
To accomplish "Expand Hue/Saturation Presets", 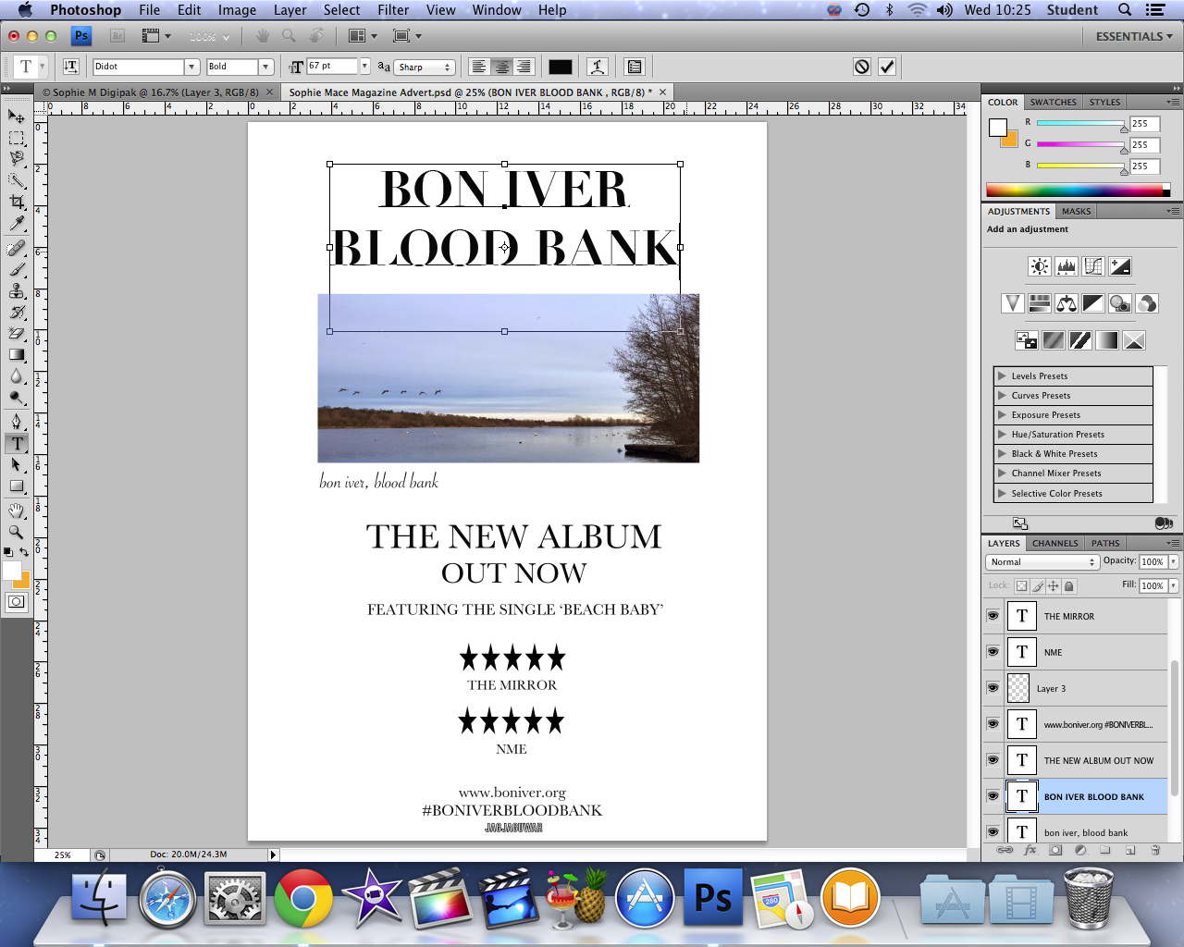I will click(1002, 435).
